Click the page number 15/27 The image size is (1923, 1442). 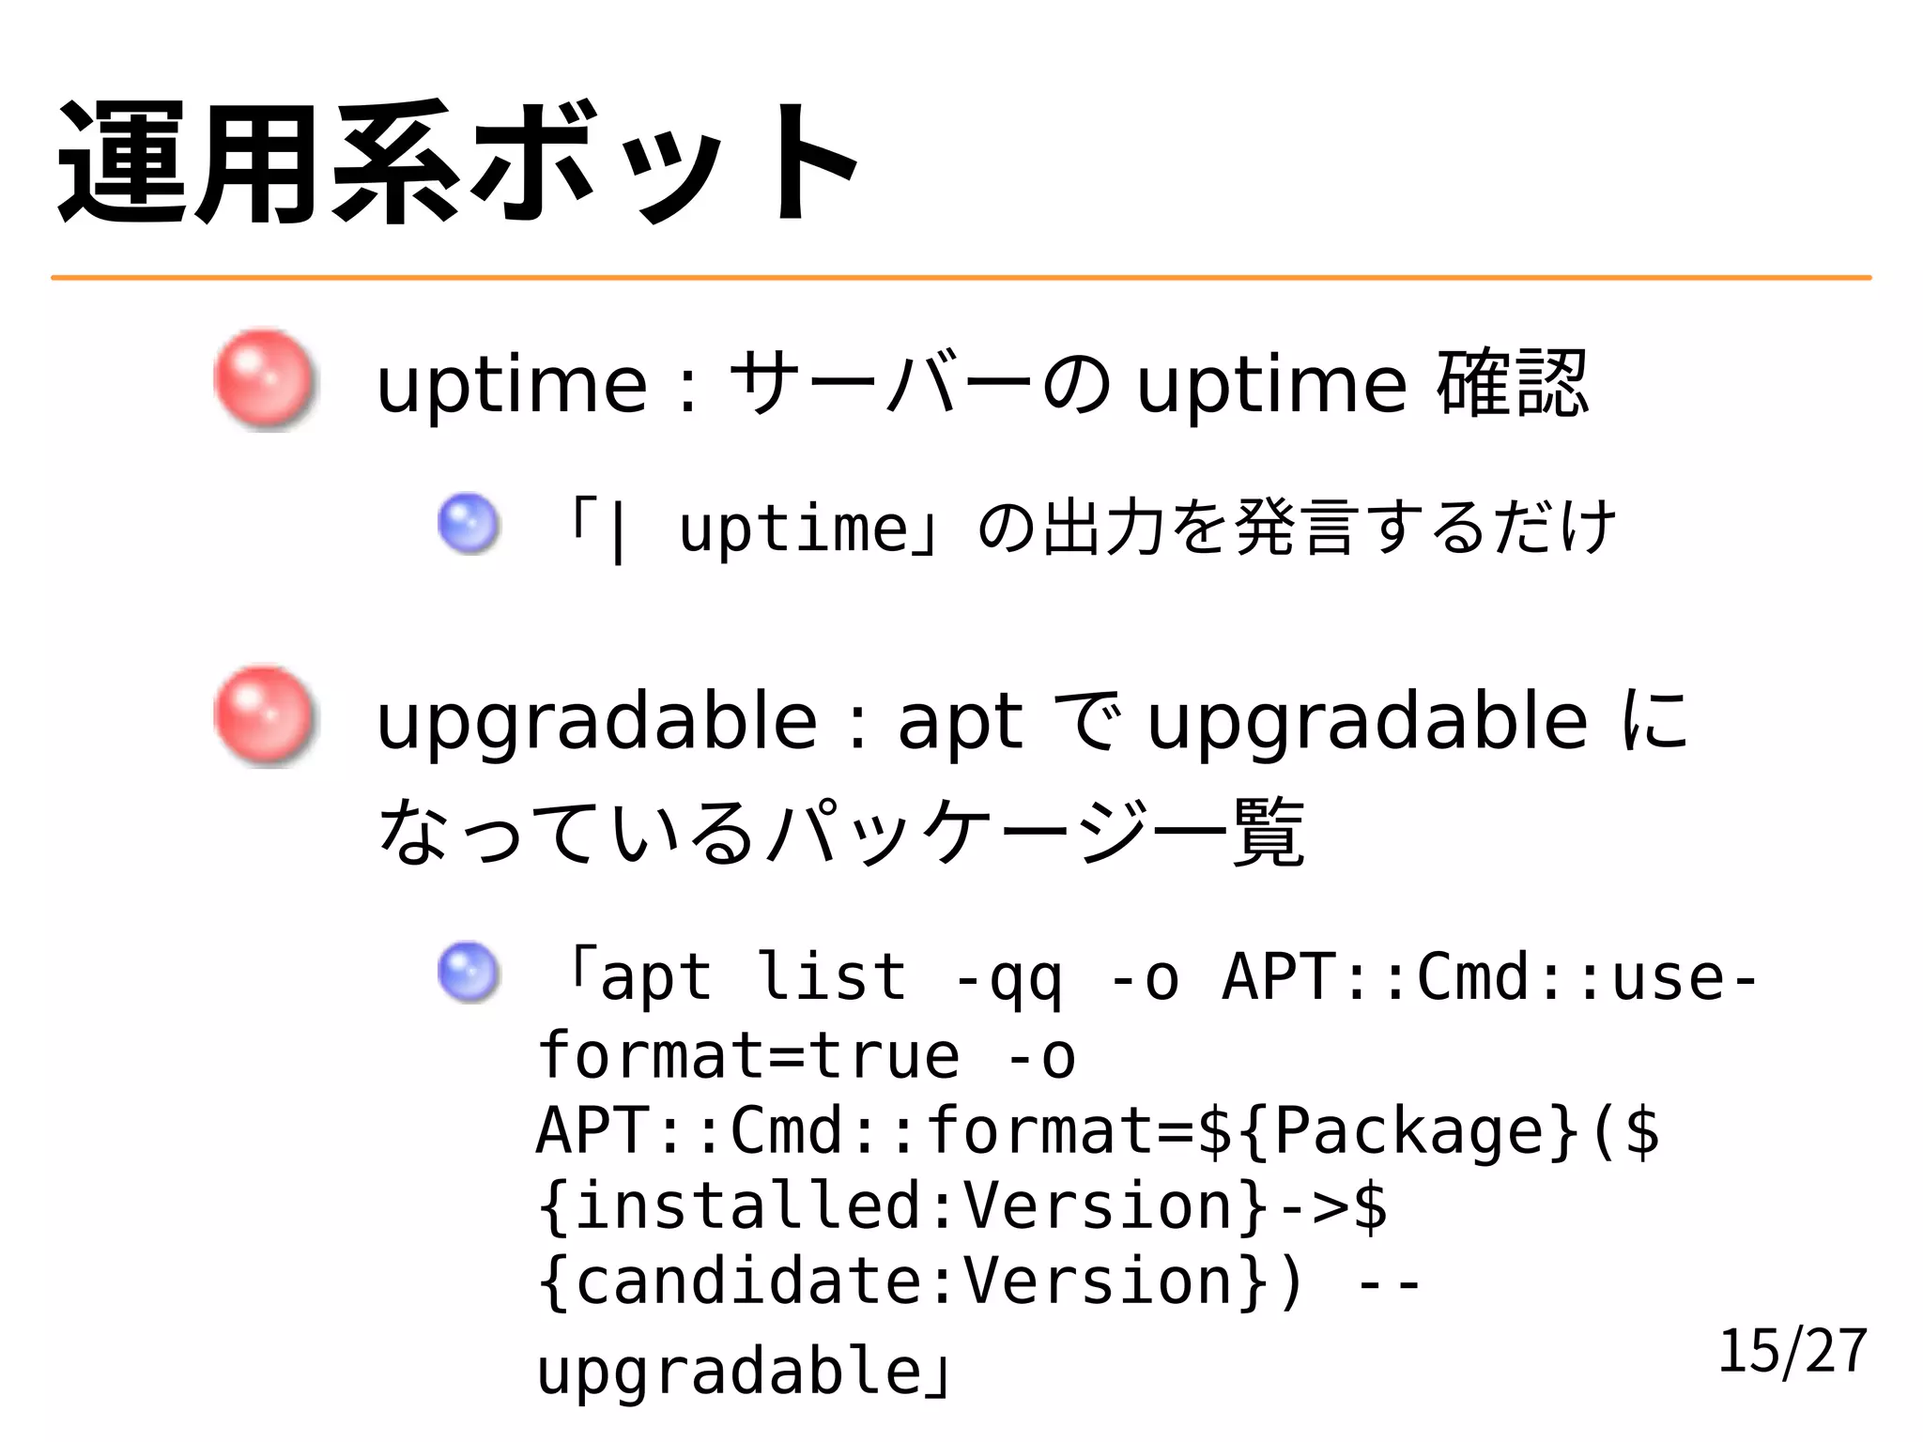point(1792,1351)
